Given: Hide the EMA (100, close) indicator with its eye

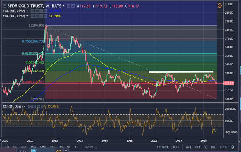Looking at the screenshot, I should coord(32,16).
